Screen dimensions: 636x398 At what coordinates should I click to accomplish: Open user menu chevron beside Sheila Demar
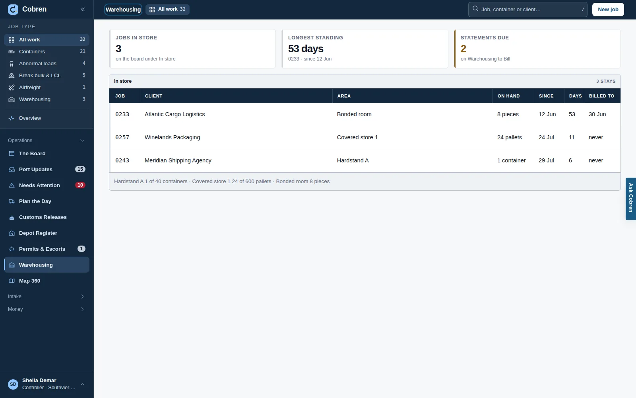coord(83,384)
